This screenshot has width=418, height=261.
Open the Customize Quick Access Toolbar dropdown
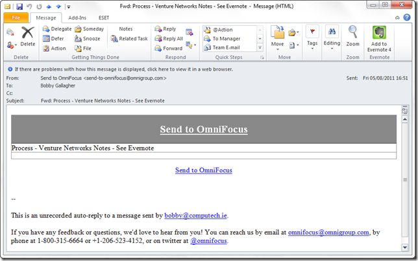pyautogui.click(x=69, y=7)
